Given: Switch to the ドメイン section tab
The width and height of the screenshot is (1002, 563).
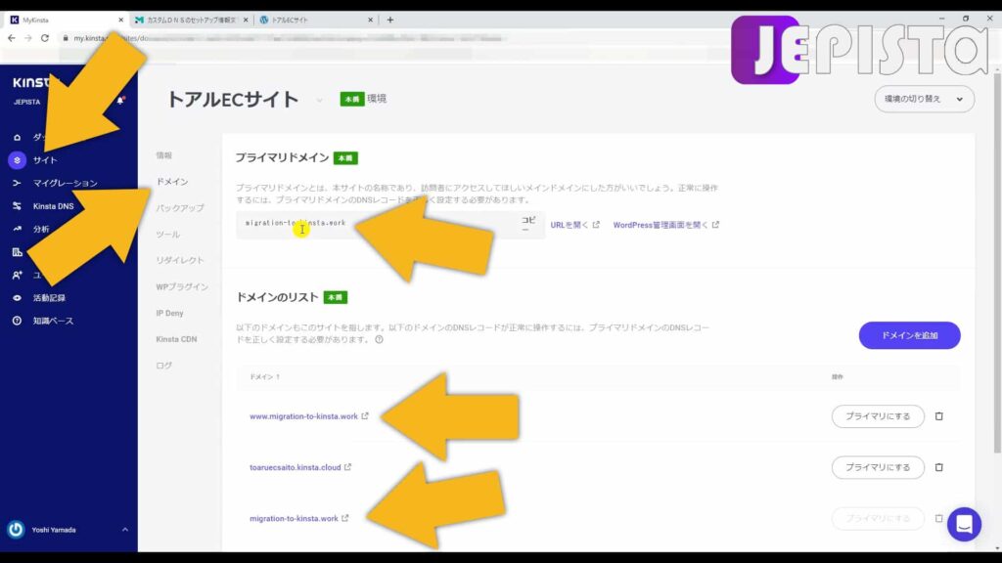Looking at the screenshot, I should coord(175,181).
